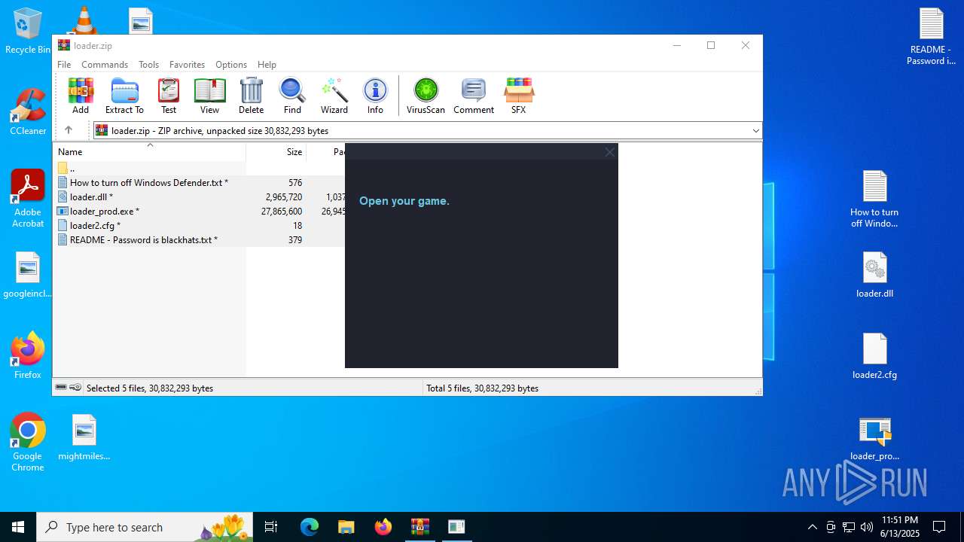Open the Comment tool
Viewport: 964px width, 542px height.
(474, 96)
